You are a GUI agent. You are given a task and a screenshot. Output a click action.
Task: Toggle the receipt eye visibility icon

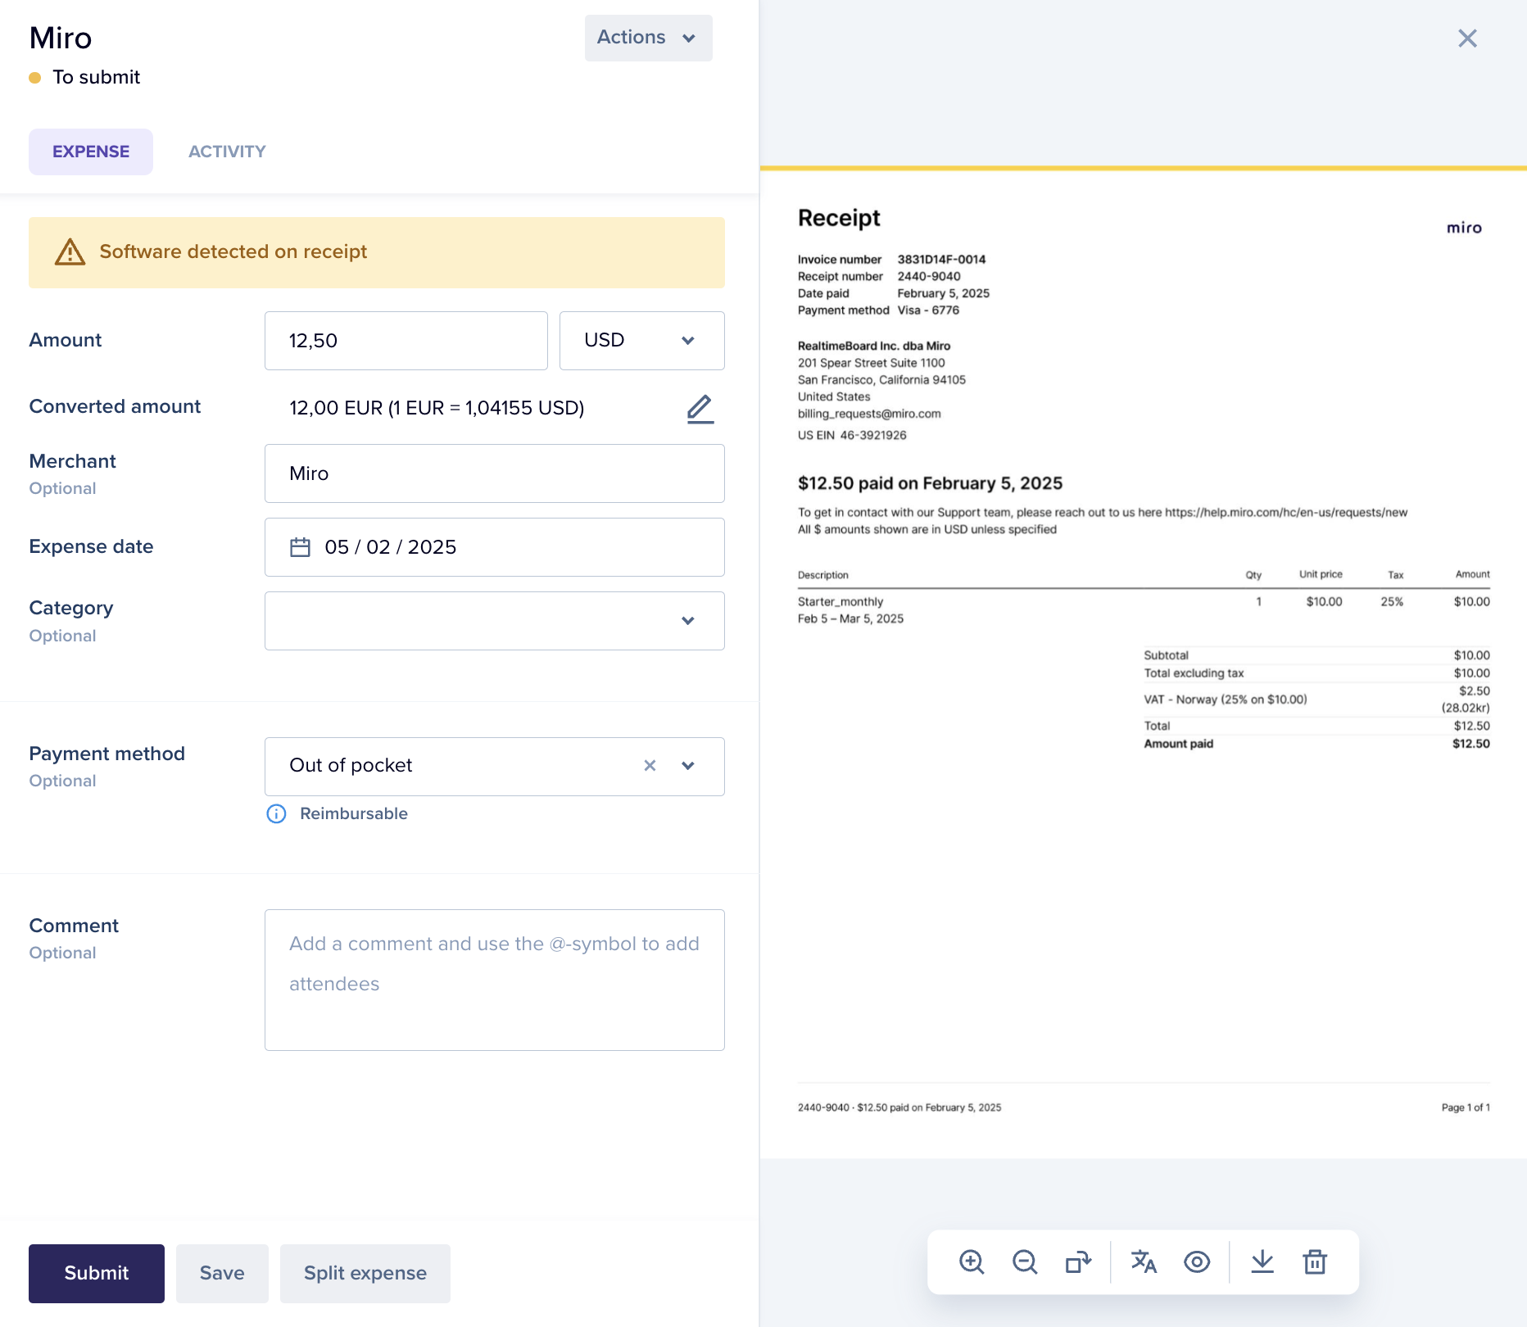pyautogui.click(x=1197, y=1261)
